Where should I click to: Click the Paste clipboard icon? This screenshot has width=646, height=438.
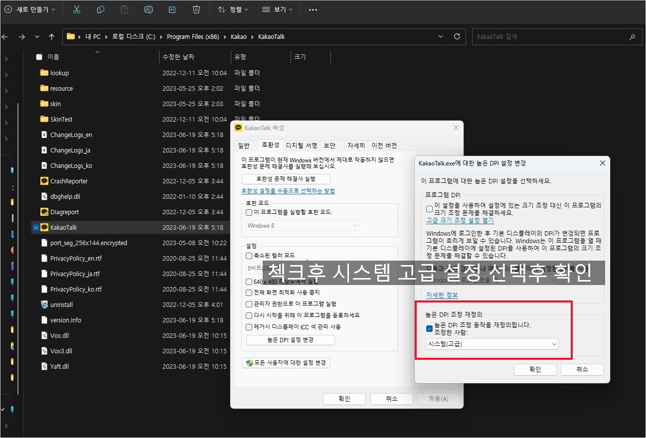pyautogui.click(x=125, y=9)
